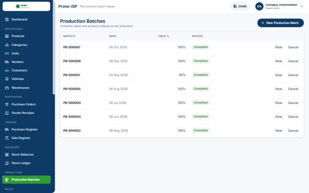Open Goods Receipts in sidebar
The width and height of the screenshot is (309, 193).
pos(26,113)
